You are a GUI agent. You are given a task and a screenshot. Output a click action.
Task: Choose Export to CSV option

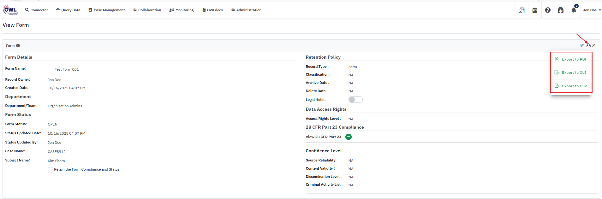point(574,86)
